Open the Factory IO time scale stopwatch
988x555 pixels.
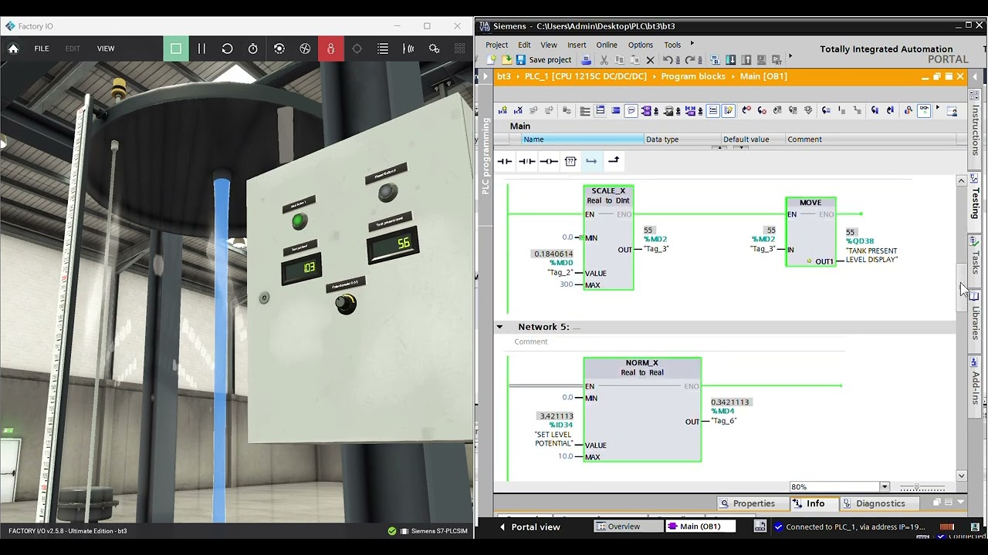(x=253, y=49)
